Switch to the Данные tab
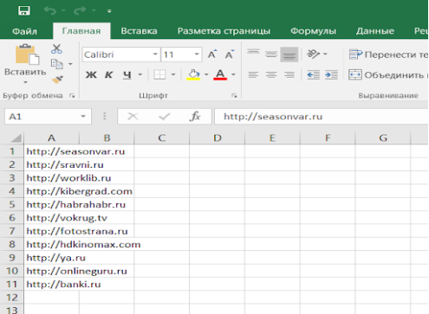This screenshot has width=429, height=314. click(375, 31)
